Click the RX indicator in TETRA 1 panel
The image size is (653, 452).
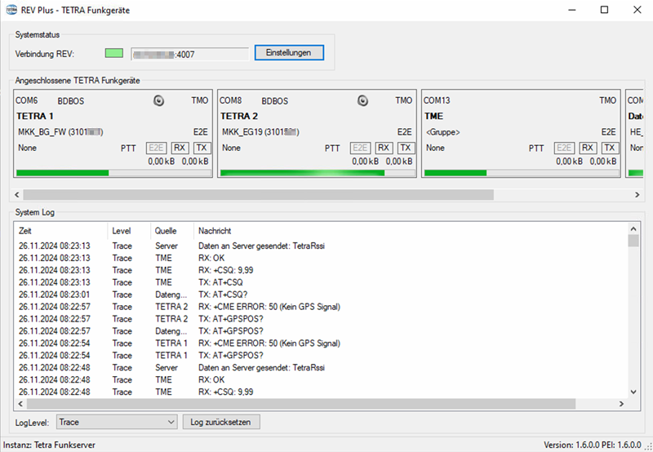[180, 148]
